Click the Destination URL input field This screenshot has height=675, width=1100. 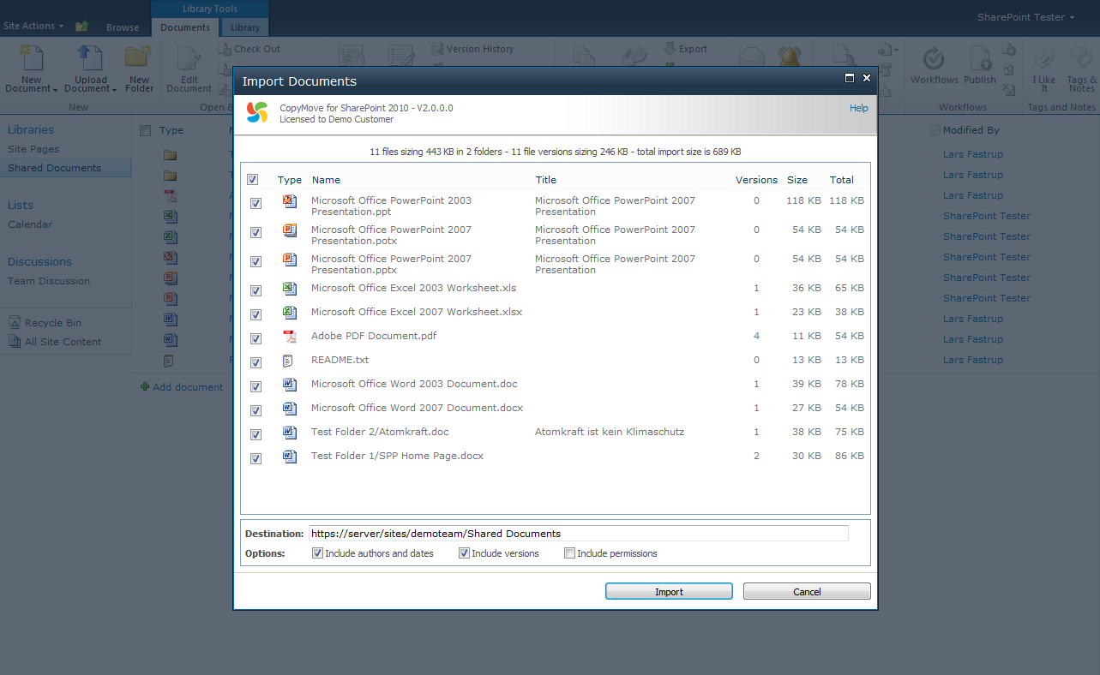pyautogui.click(x=579, y=534)
